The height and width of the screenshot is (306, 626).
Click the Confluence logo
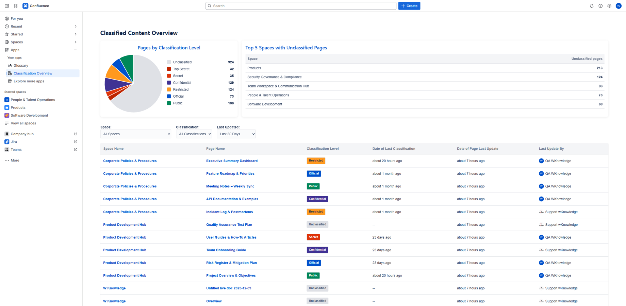26,6
